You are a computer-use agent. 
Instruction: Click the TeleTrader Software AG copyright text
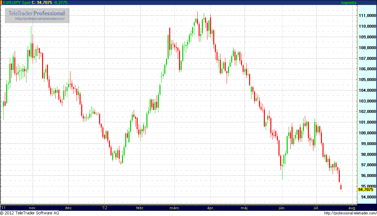coord(30,213)
